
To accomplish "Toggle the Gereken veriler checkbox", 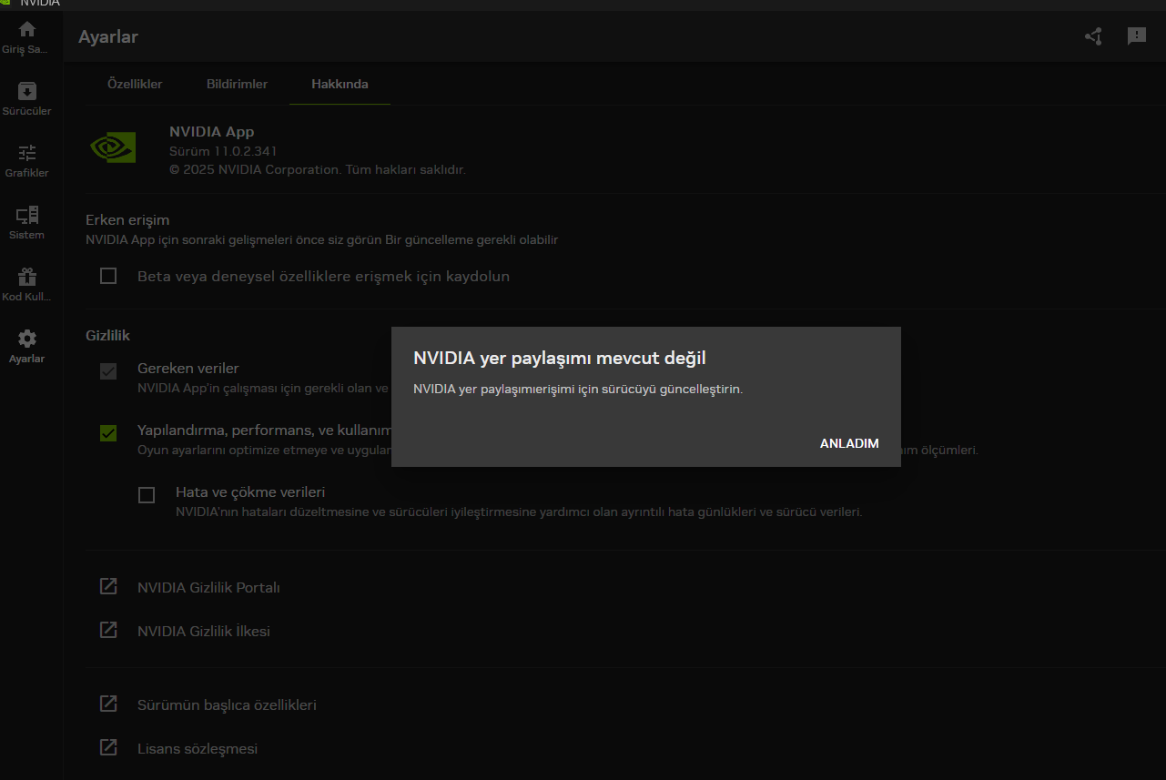I will (x=108, y=370).
